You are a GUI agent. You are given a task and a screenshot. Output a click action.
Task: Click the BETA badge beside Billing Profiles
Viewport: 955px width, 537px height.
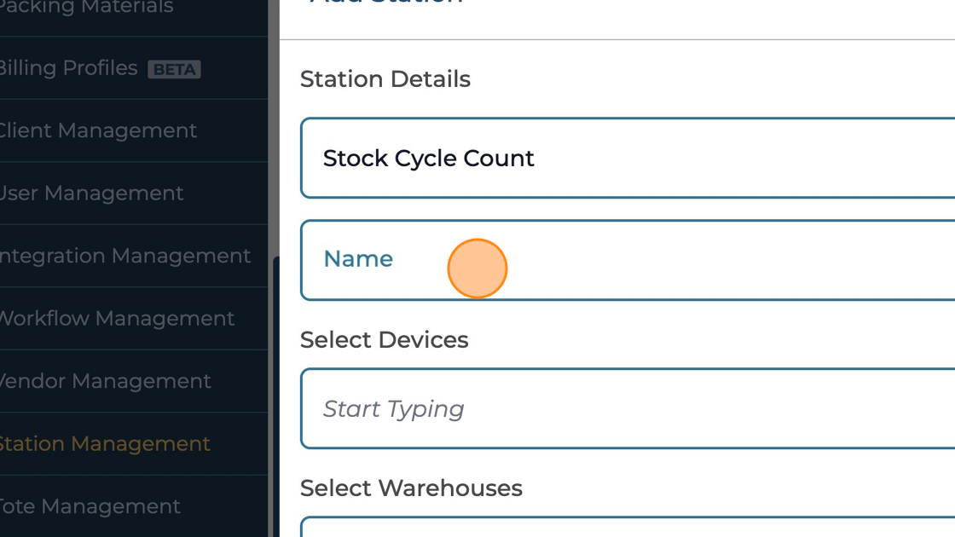174,69
